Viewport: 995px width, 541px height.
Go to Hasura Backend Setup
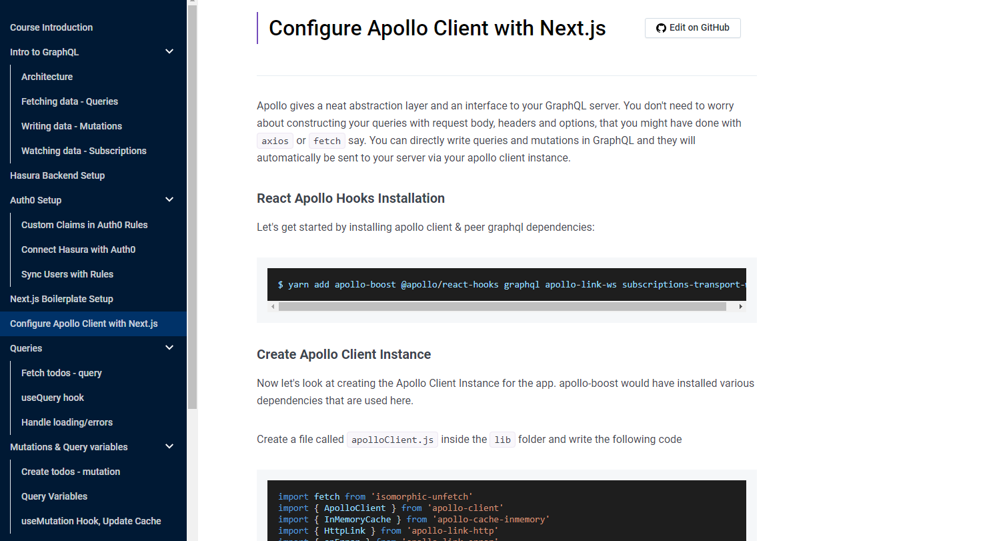click(57, 175)
